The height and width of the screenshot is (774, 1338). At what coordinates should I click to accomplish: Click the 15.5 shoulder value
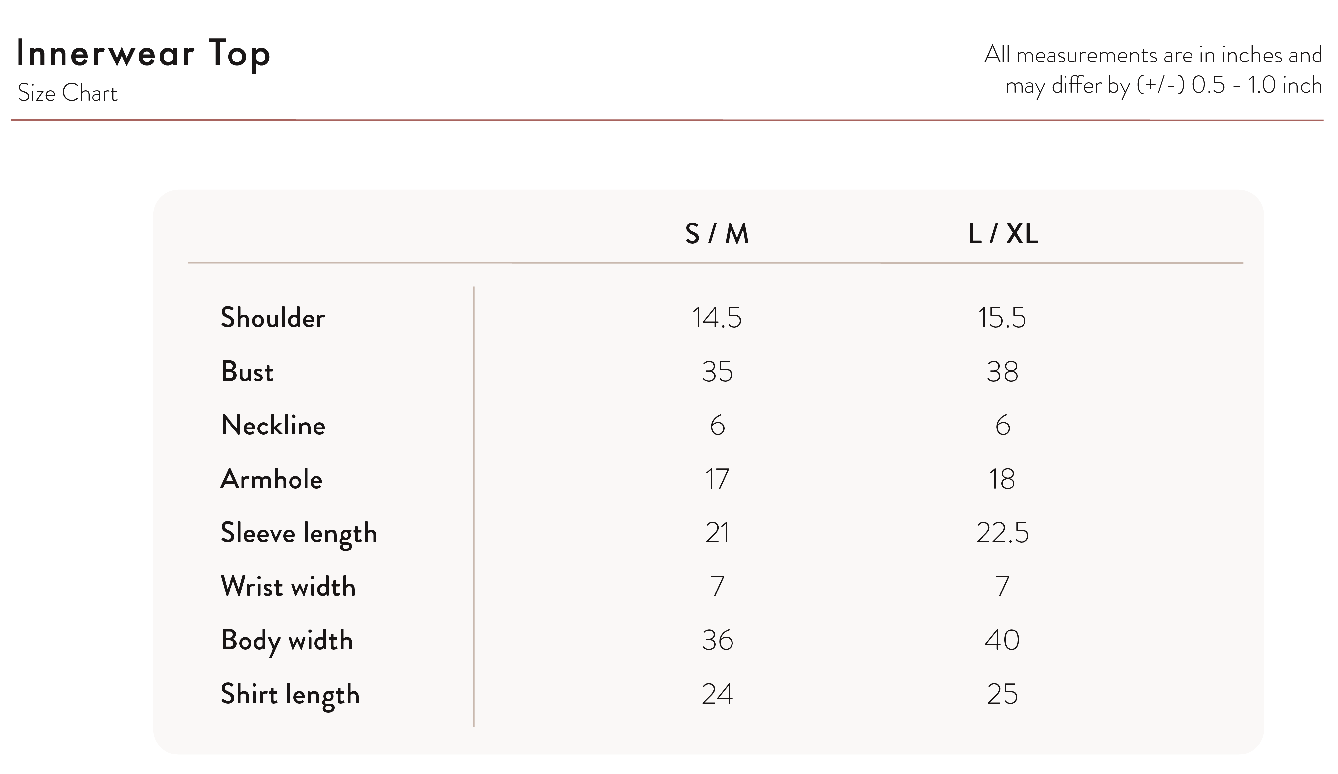click(1002, 318)
